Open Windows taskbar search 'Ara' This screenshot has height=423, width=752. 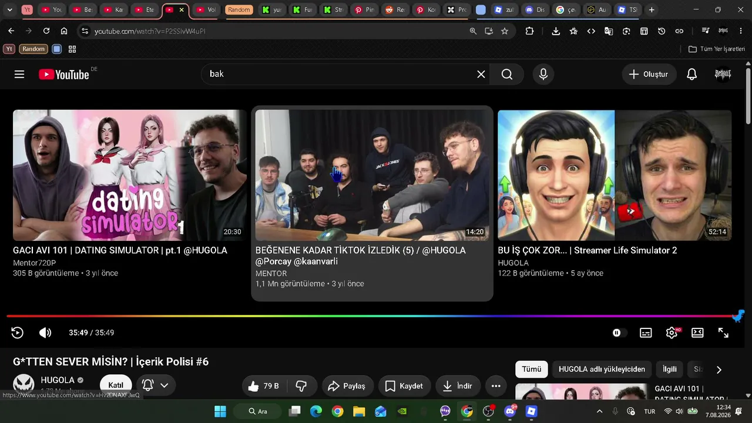click(x=258, y=411)
